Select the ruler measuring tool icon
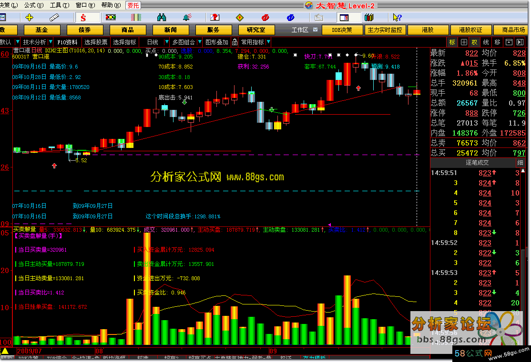 coord(54,17)
